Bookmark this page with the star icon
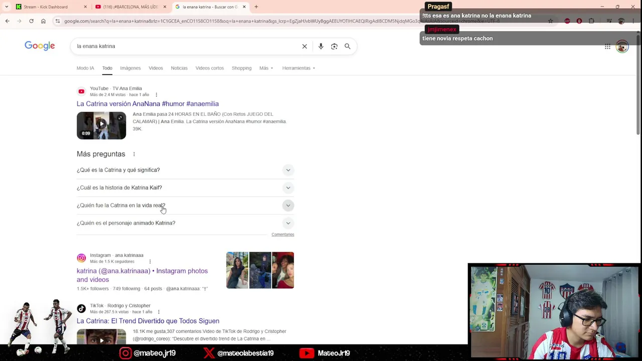642x361 pixels. pos(550,21)
